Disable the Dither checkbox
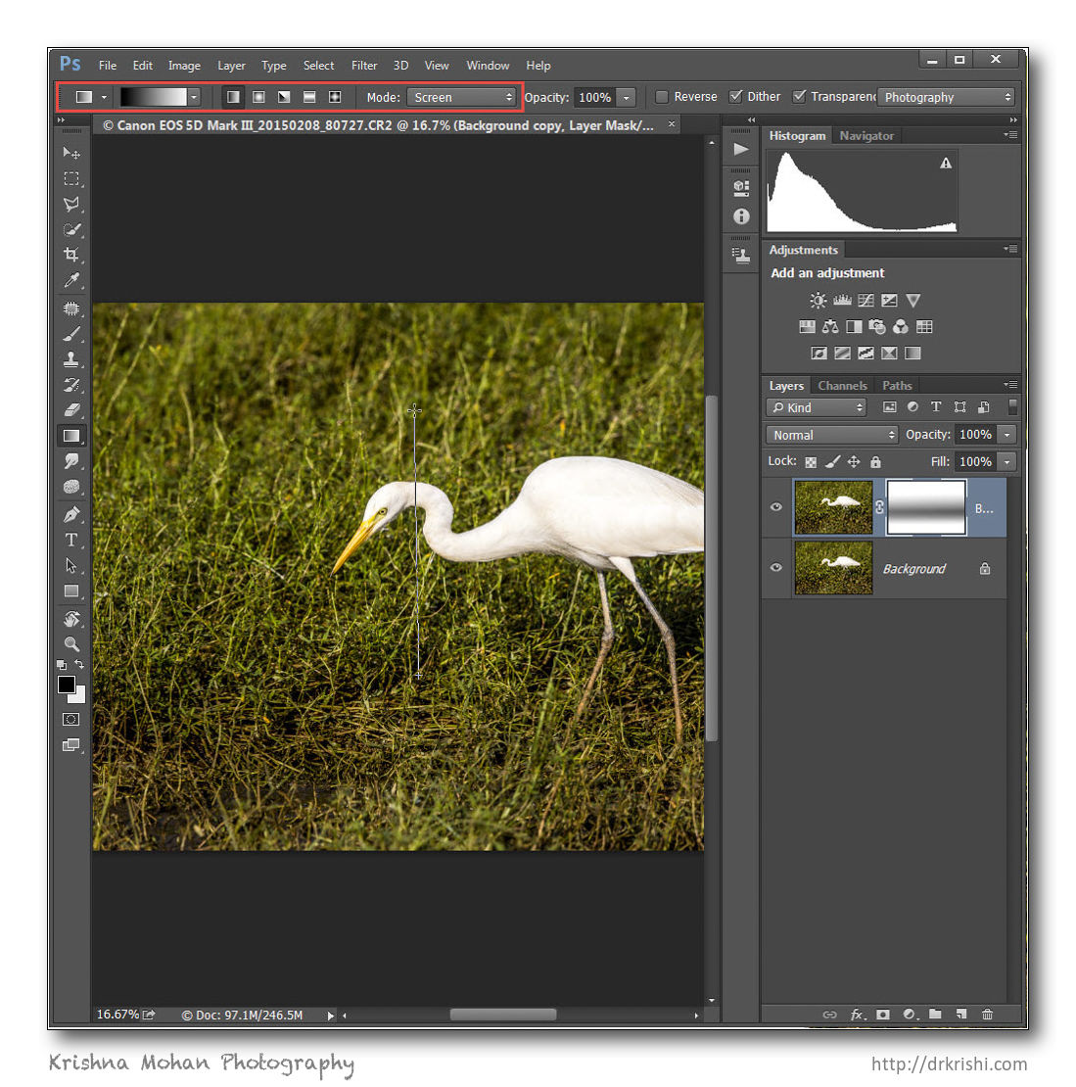 (736, 97)
